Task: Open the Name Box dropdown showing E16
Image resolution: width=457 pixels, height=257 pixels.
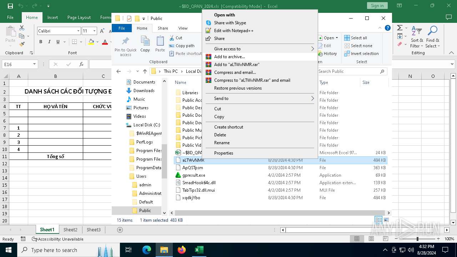Action: 35,64
